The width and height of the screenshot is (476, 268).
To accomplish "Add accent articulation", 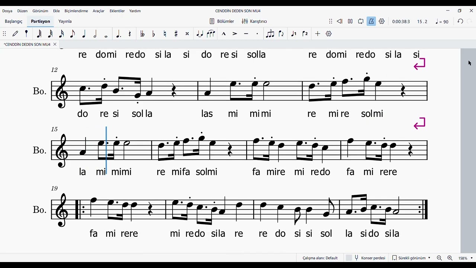I will [x=235, y=33].
